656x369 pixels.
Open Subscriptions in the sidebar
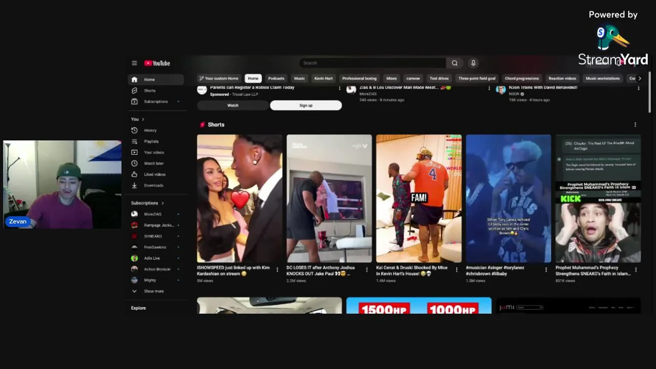pos(156,101)
